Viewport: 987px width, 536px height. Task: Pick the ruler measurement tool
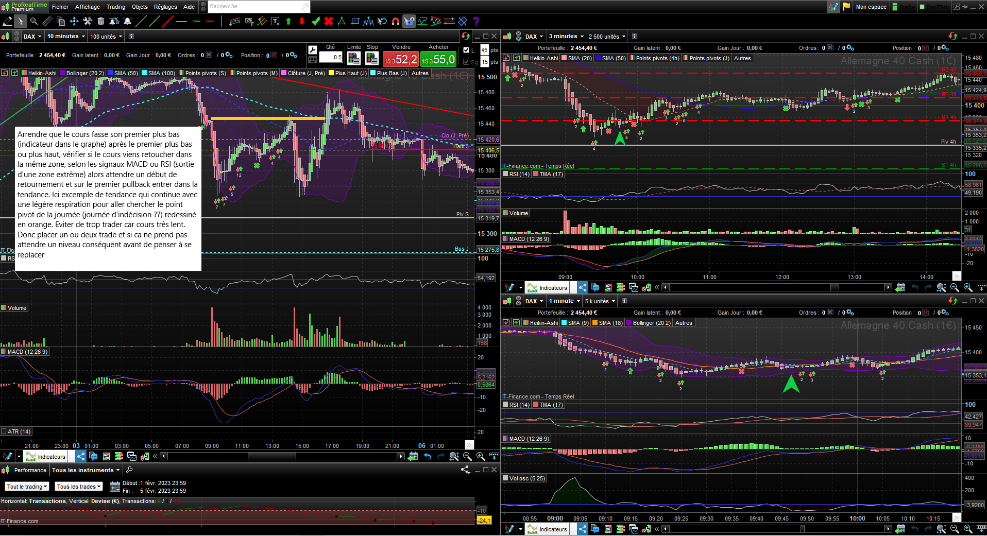coord(47,21)
